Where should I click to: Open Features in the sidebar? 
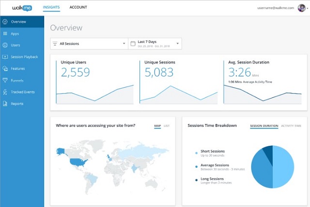point(22,68)
